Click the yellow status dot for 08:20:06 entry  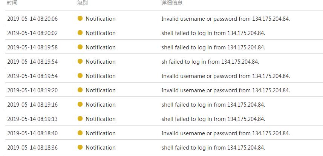(80, 18)
